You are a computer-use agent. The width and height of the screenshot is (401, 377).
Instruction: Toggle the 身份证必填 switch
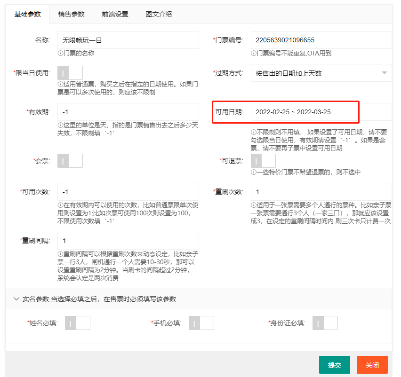(x=325, y=322)
